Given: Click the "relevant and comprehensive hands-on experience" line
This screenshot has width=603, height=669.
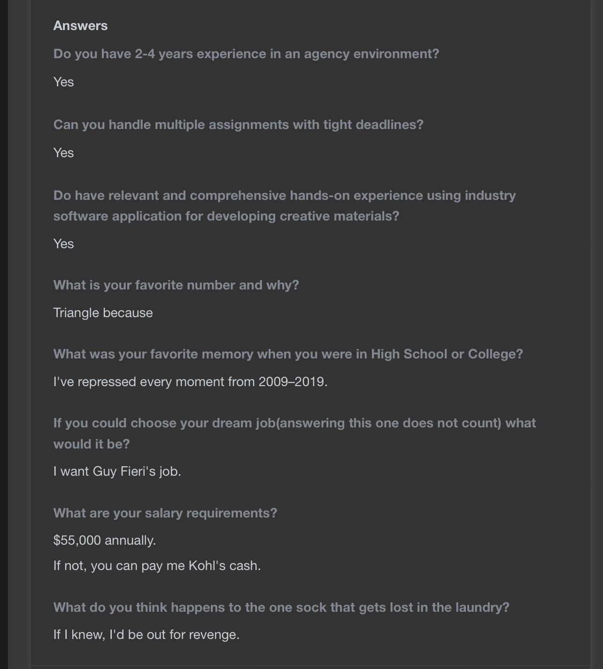Looking at the screenshot, I should tap(284, 196).
